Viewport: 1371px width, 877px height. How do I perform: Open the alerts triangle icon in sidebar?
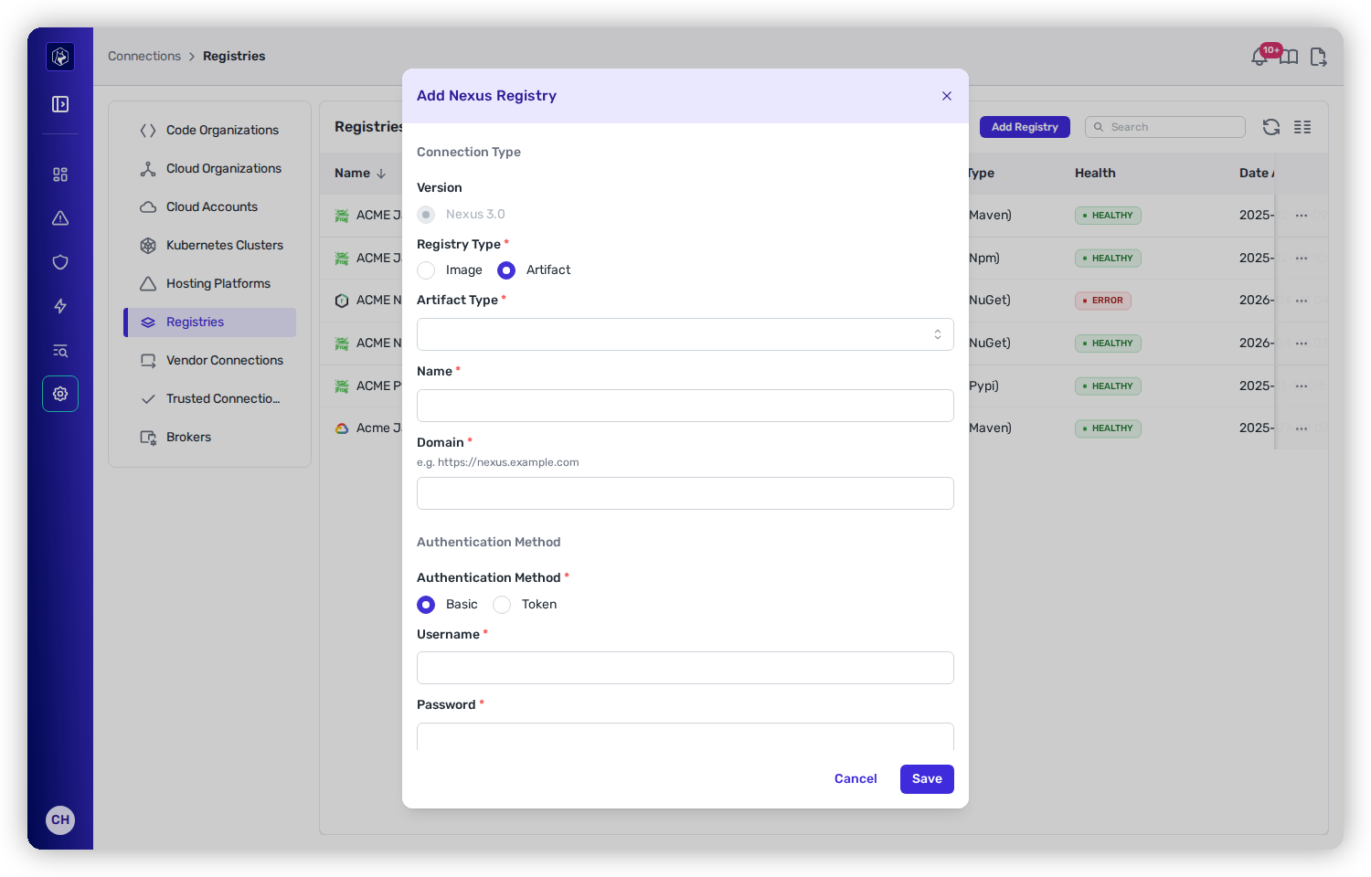coord(60,218)
